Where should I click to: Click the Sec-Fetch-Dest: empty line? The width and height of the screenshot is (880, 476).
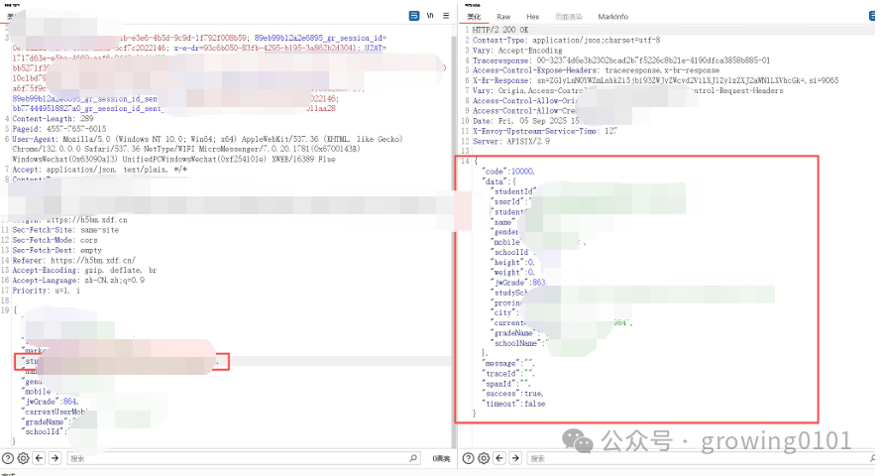click(x=57, y=250)
